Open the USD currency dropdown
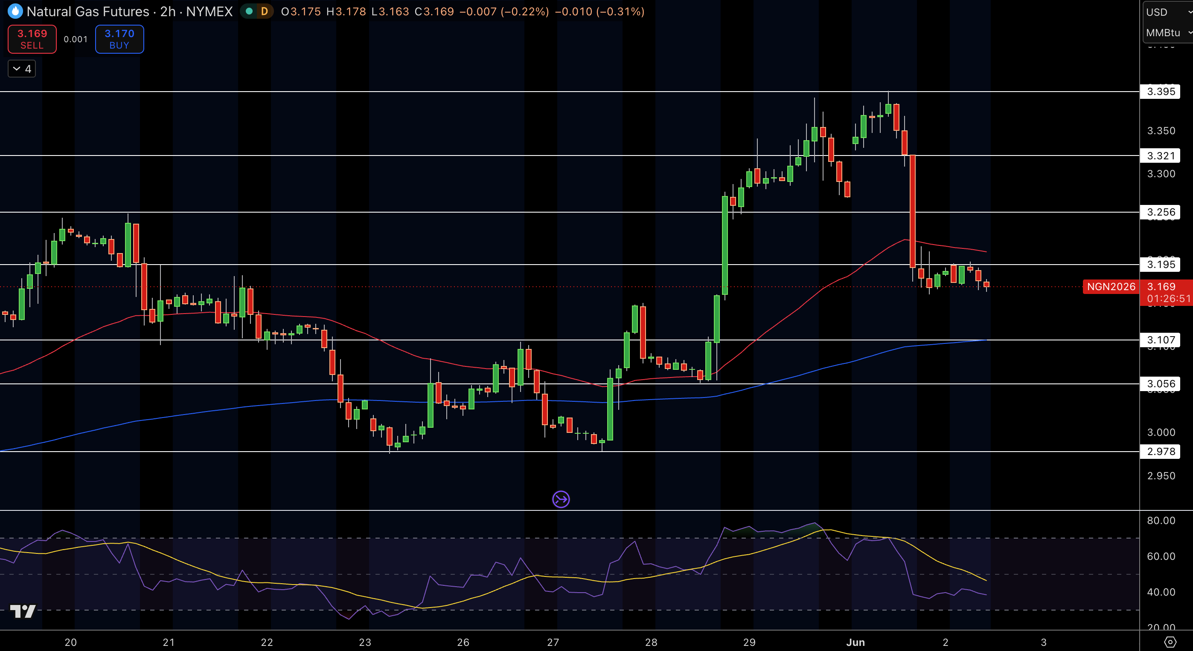This screenshot has width=1193, height=651. pos(1168,12)
